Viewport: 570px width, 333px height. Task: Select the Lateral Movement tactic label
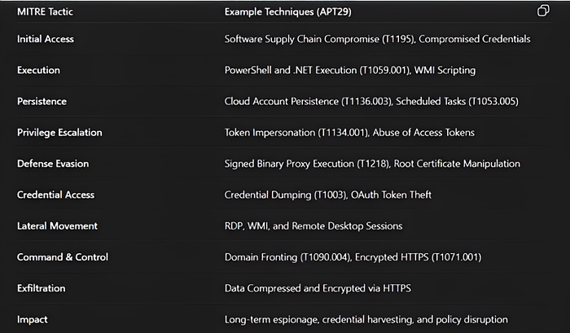coord(57,226)
